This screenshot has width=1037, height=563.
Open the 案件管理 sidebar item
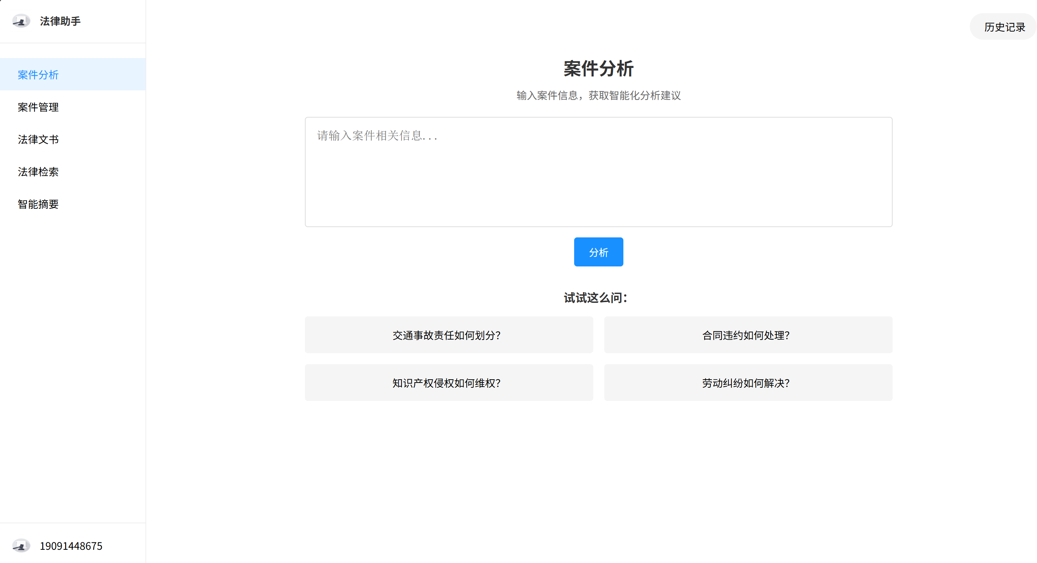(38, 107)
